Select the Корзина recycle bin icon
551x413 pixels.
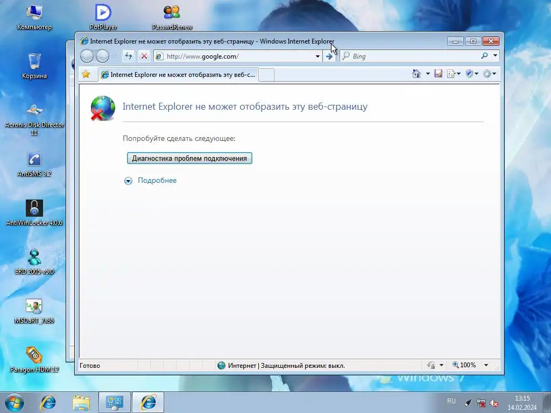(x=34, y=66)
